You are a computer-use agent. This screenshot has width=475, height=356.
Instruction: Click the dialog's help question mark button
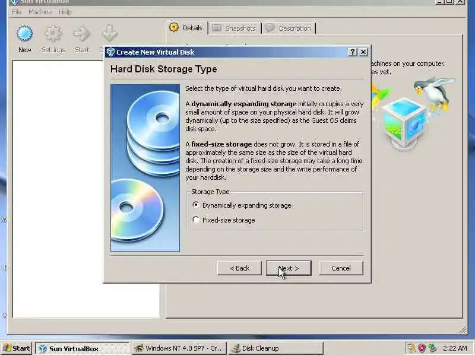coord(352,52)
